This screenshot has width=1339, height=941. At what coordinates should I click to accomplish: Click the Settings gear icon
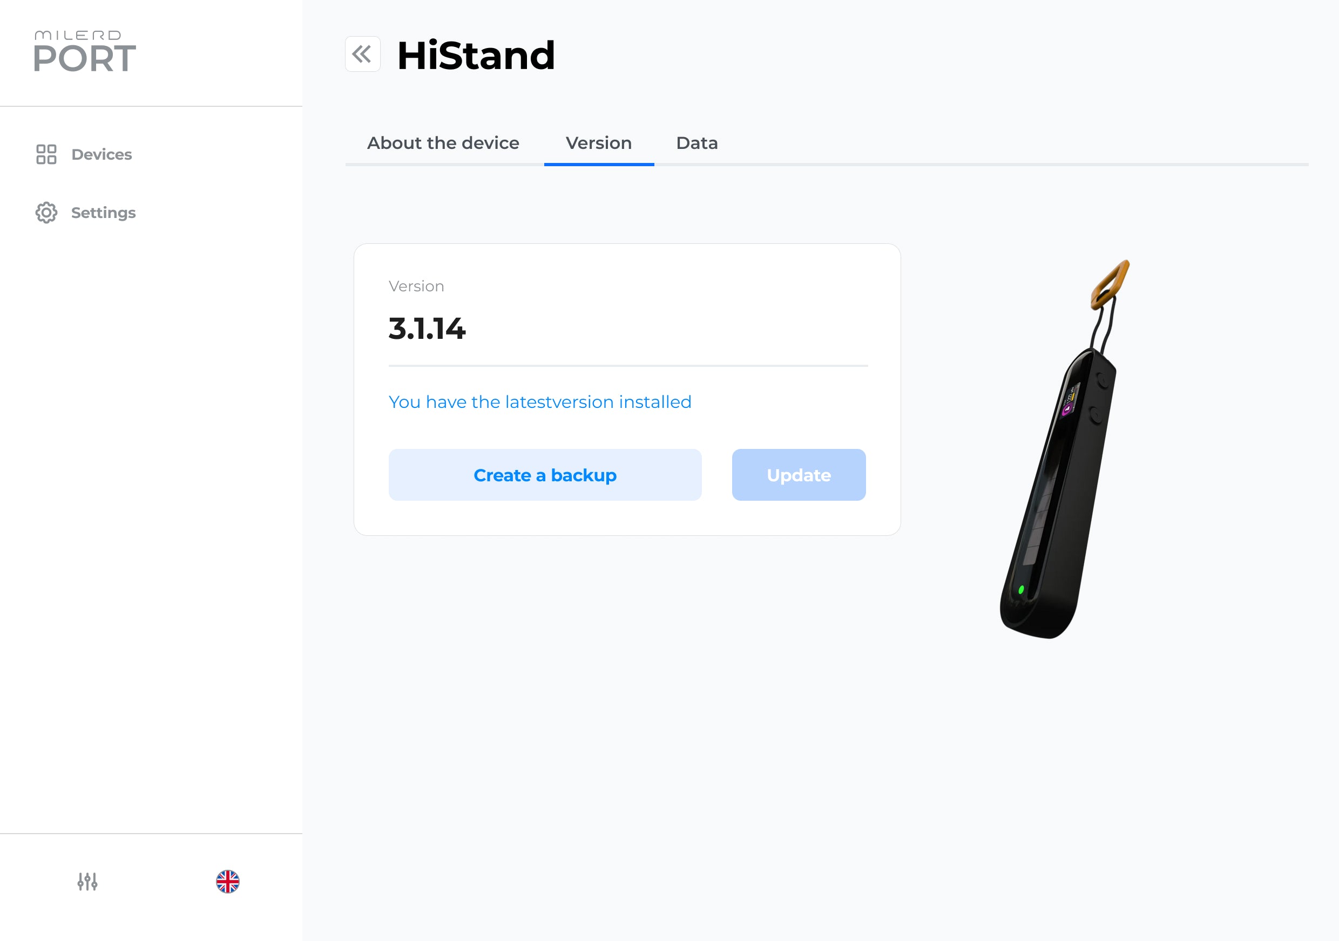46,213
